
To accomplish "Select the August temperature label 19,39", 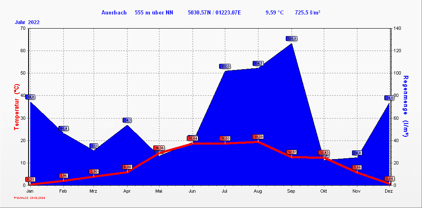I will point(258,137).
